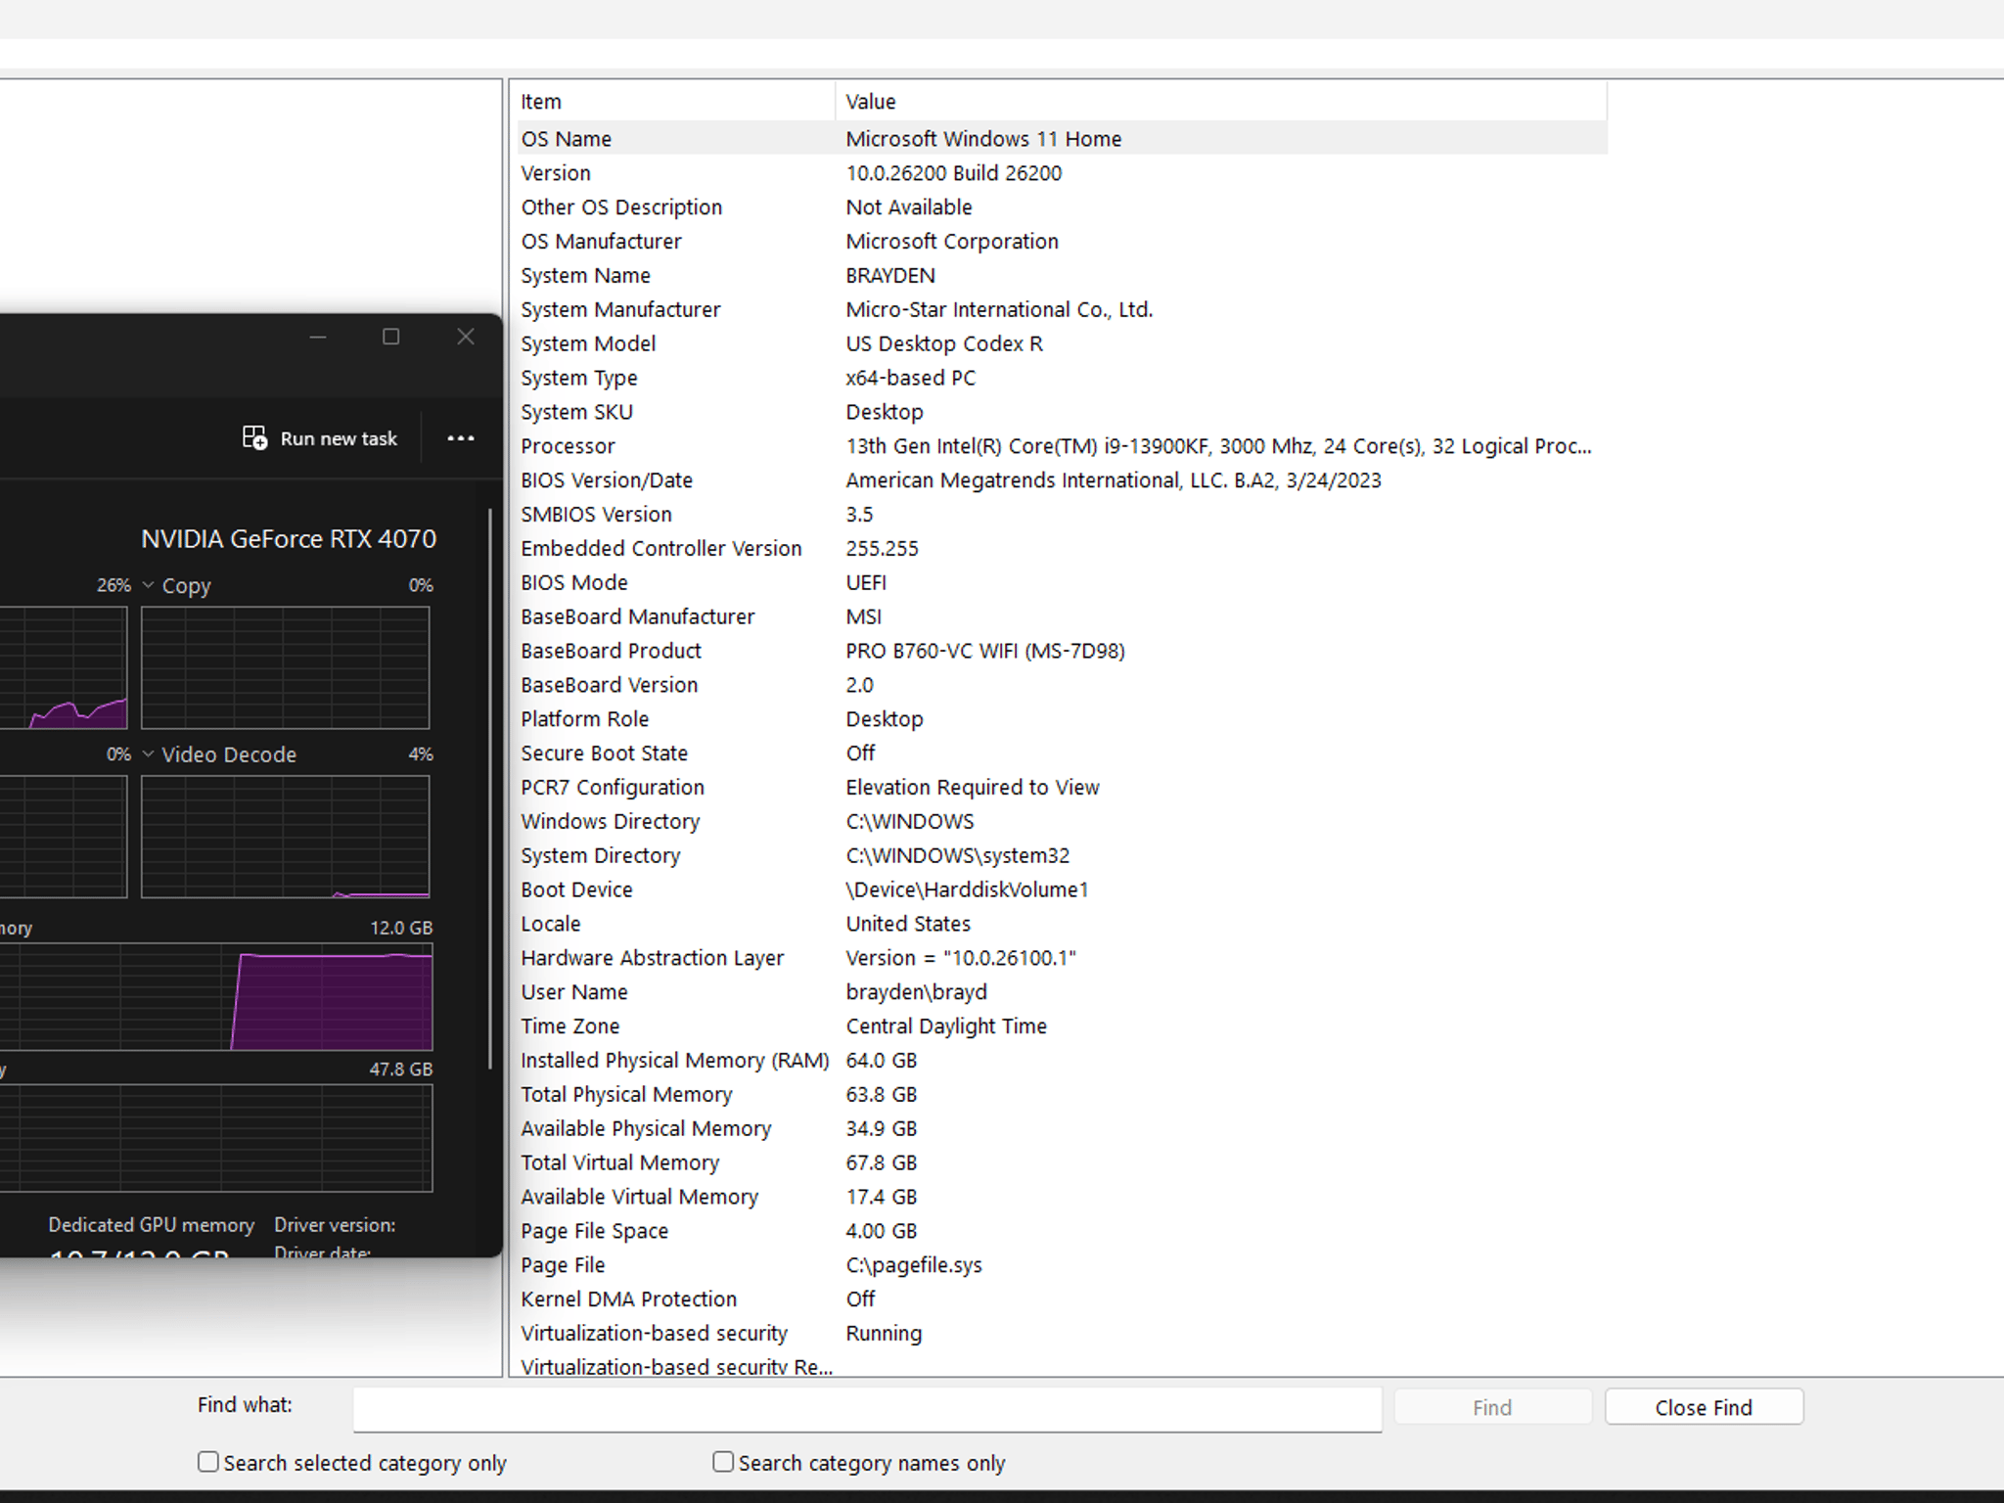Close the Task Manager window
The width and height of the screenshot is (2004, 1503).
[465, 337]
